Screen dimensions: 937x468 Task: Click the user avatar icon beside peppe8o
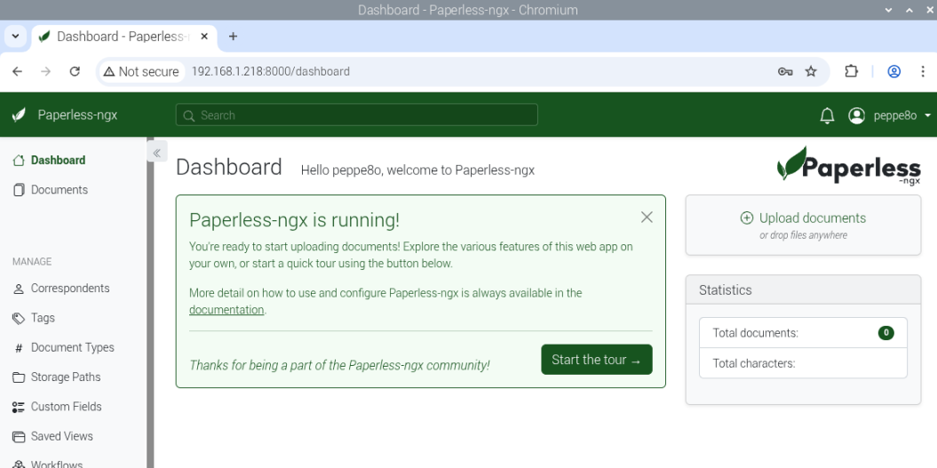(856, 115)
